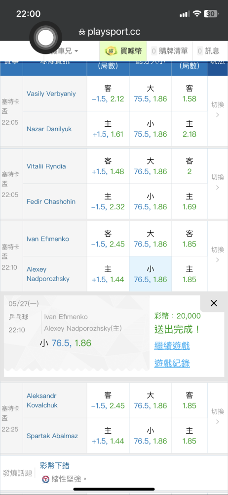Tap the AssistiveTouch floating circle button
The image size is (228, 495).
tap(46, 38)
